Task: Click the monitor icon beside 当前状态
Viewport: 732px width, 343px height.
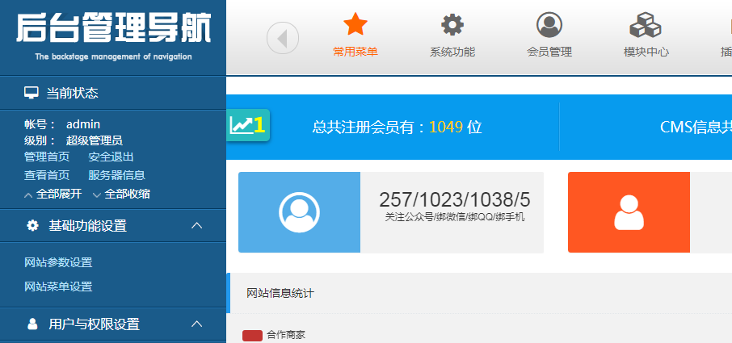Action: pyautogui.click(x=32, y=93)
